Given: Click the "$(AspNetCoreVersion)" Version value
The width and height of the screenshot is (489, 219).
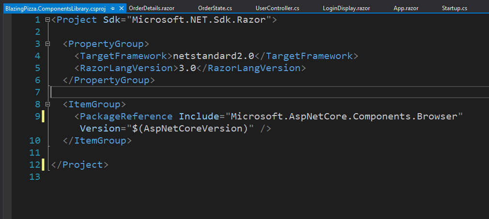Looking at the screenshot, I should coord(191,128).
